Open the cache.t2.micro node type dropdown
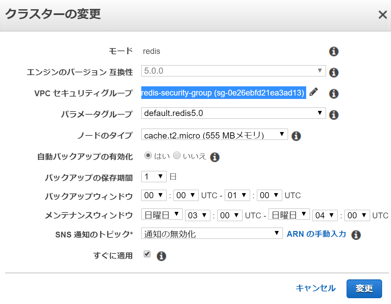The height and width of the screenshot is (304, 391). (x=214, y=134)
